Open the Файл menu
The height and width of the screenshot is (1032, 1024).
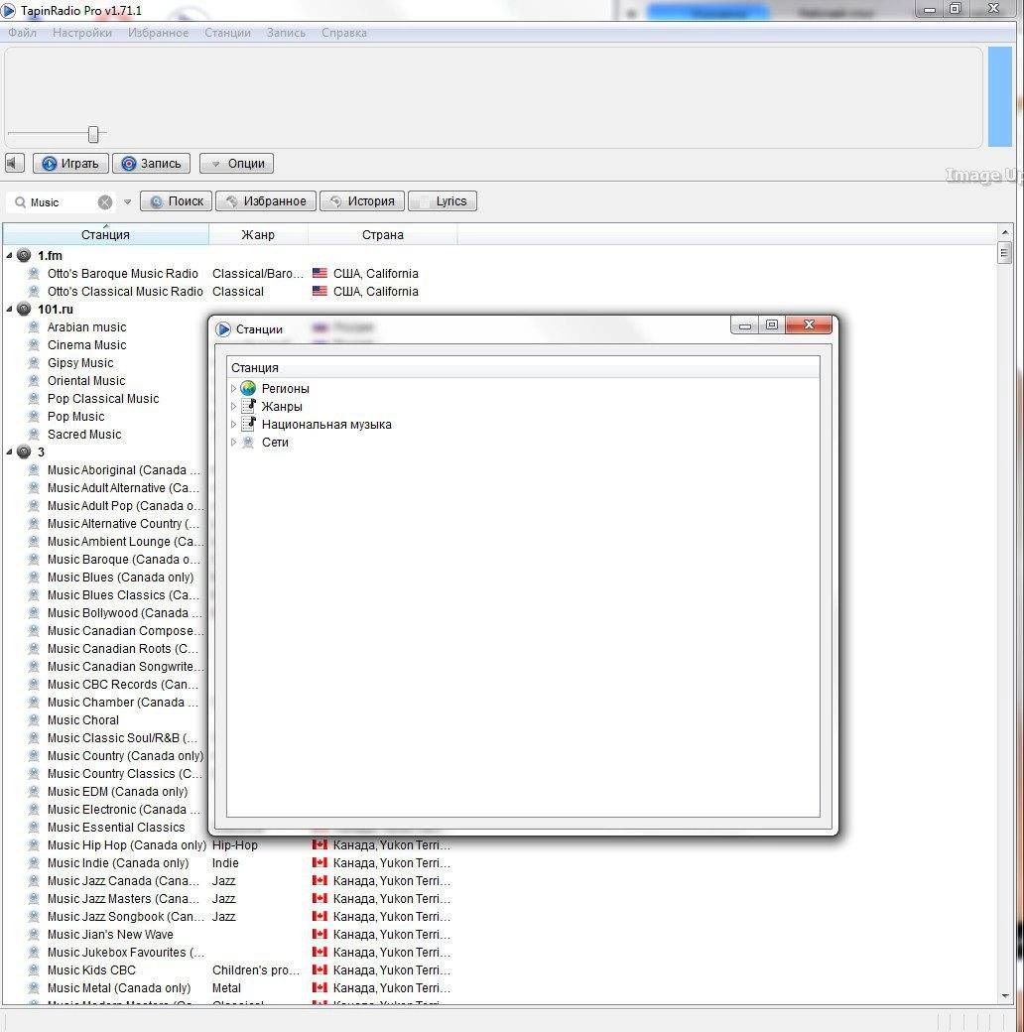pos(23,32)
